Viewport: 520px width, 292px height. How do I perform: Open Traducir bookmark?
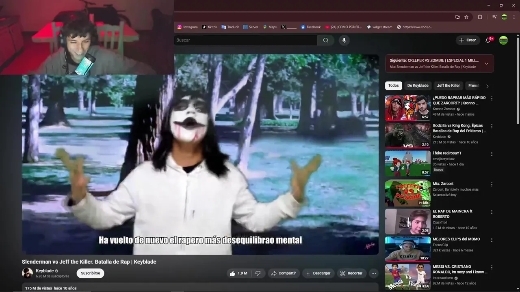[x=230, y=27]
